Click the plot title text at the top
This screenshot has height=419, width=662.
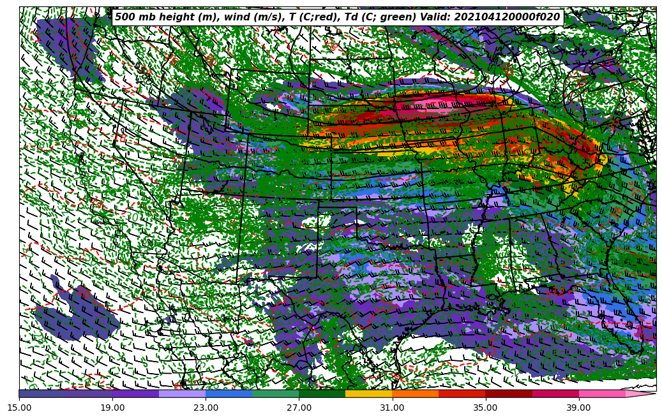coord(337,17)
